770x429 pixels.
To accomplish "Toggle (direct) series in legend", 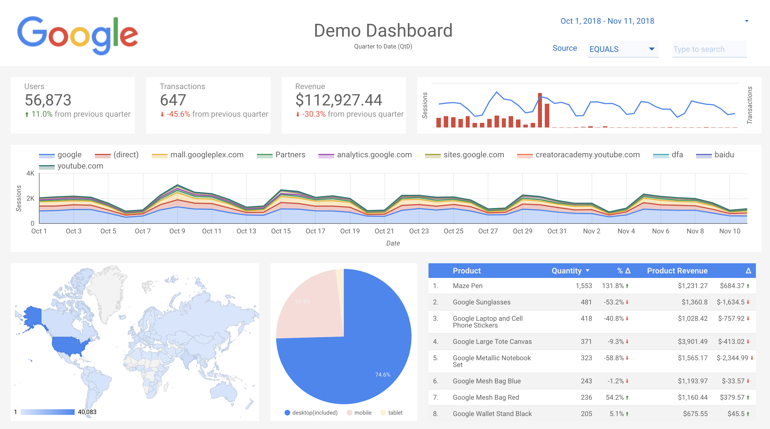I will click(x=126, y=155).
